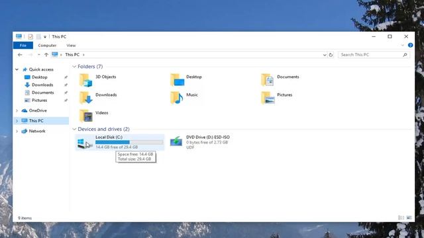Switch to large icons view layout icon

tap(409, 218)
